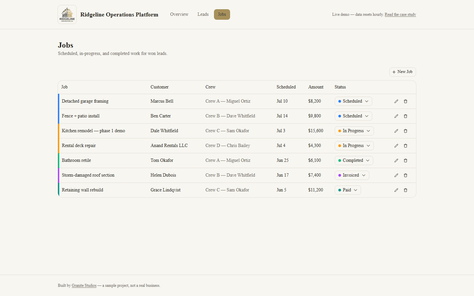Image resolution: width=474 pixels, height=296 pixels.
Task: Click the Rental deck repair job name
Action: 79,146
